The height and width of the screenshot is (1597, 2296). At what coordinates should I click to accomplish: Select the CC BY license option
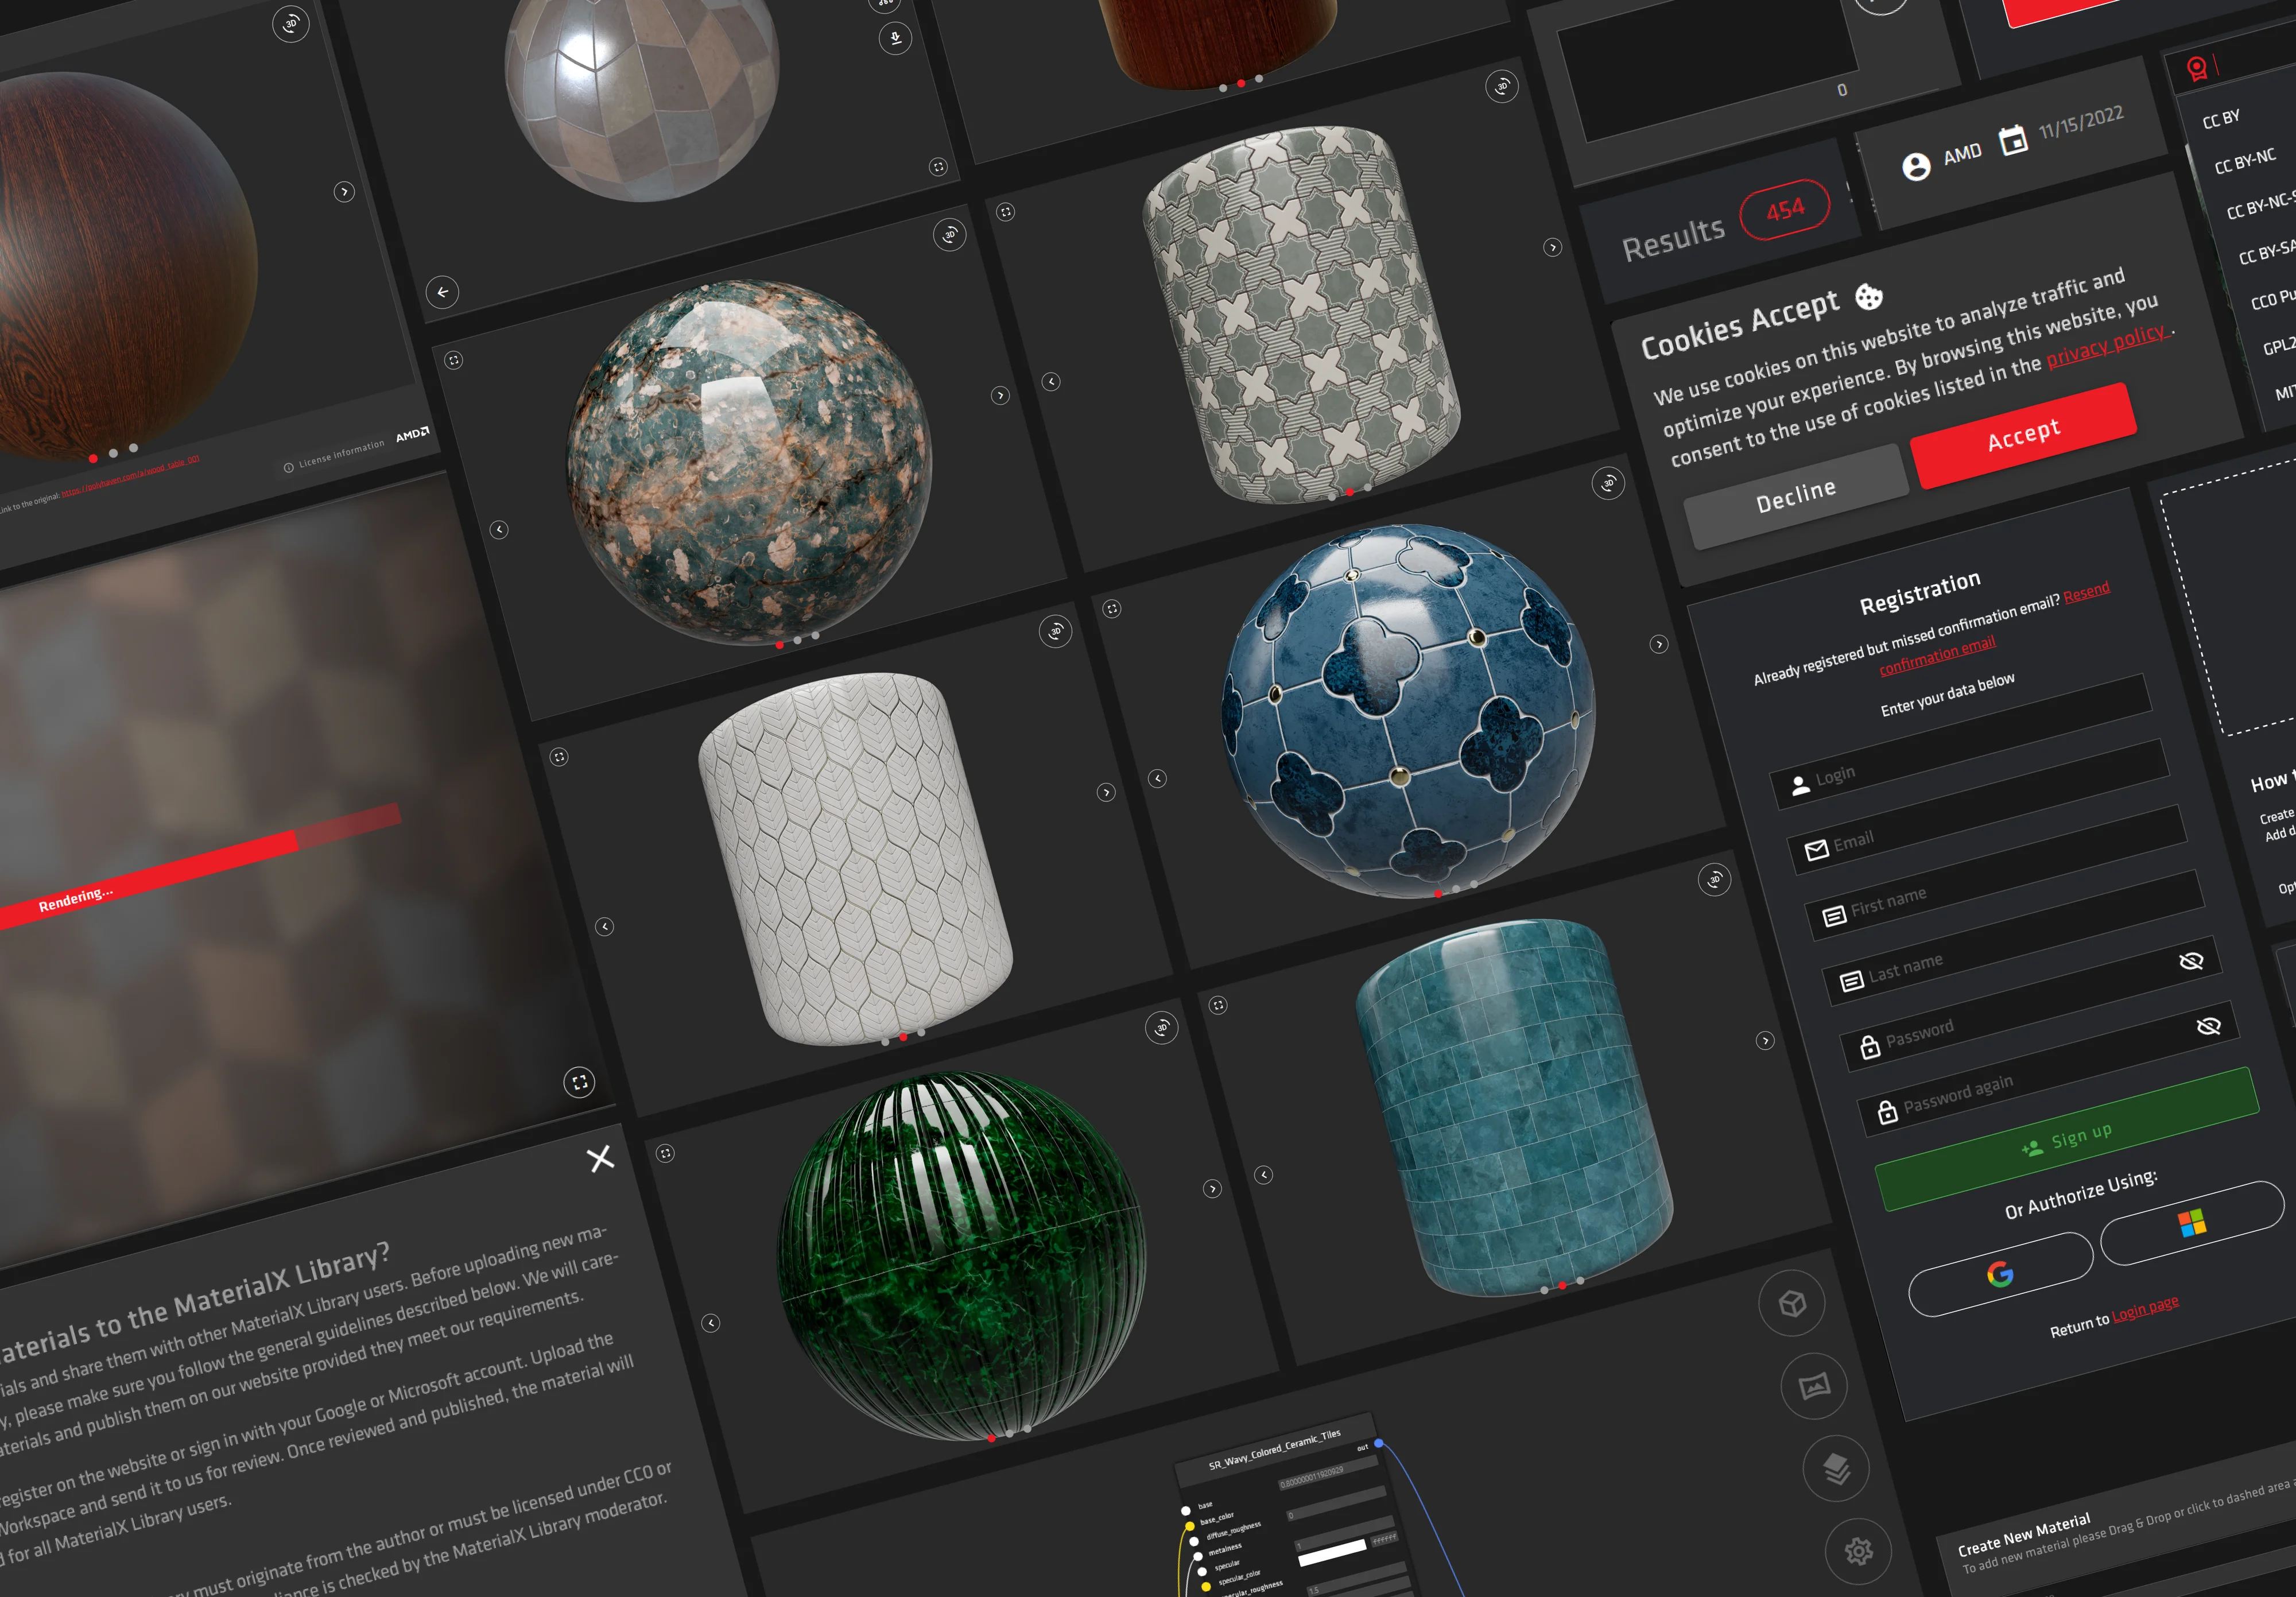pyautogui.click(x=2221, y=119)
